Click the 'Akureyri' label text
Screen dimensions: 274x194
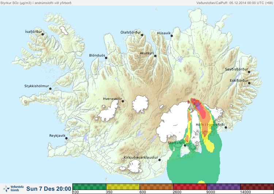click(147, 53)
